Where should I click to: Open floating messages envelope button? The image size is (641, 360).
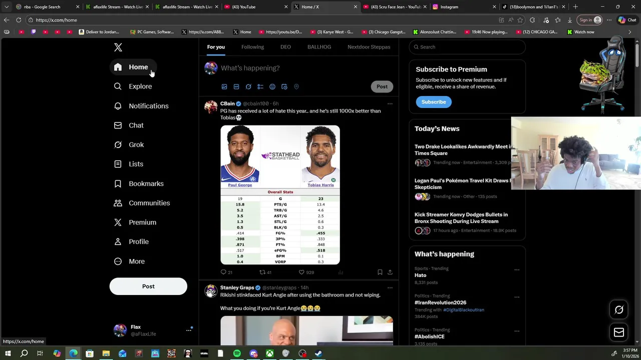coord(619,332)
